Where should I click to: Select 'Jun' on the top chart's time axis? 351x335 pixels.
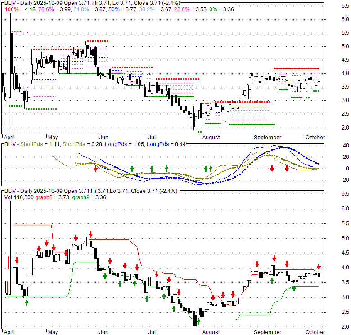pyautogui.click(x=103, y=138)
